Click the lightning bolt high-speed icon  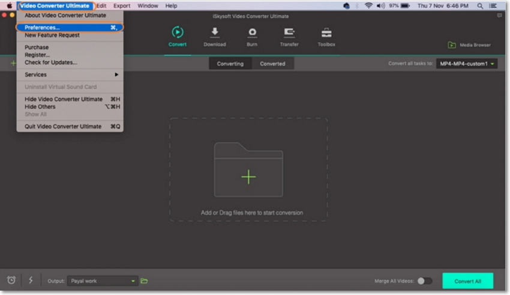(31, 281)
